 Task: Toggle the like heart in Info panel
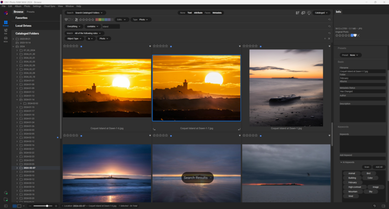(355, 35)
